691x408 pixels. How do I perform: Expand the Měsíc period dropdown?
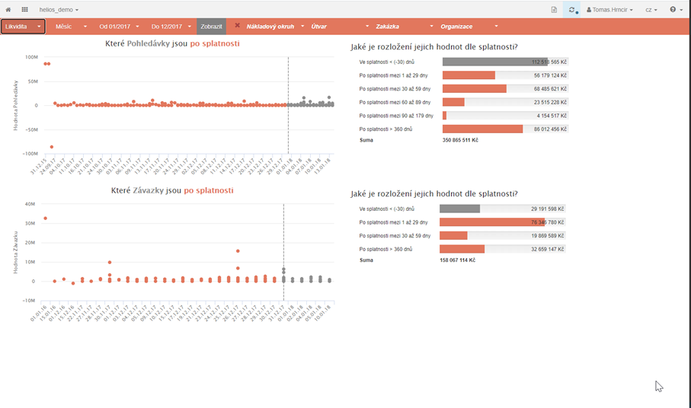tap(71, 26)
